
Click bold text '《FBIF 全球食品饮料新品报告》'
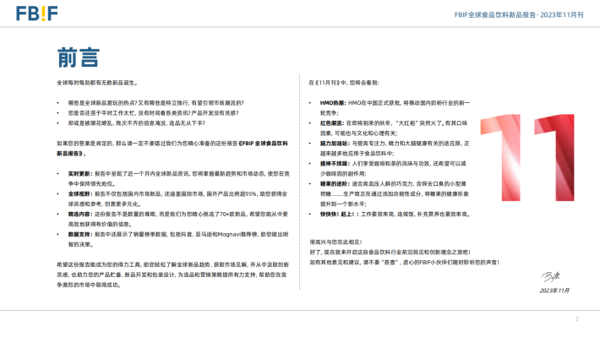pyautogui.click(x=172, y=149)
